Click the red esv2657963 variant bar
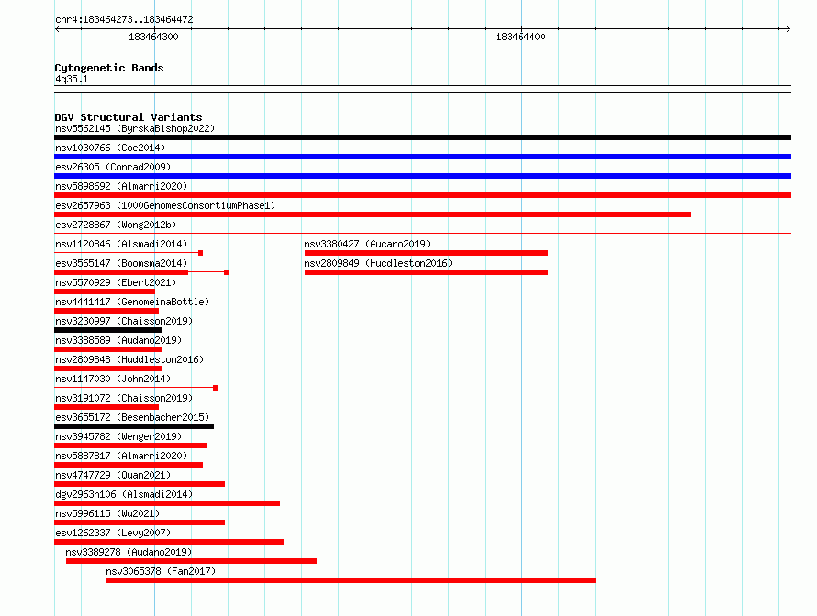The image size is (817, 616). [373, 214]
